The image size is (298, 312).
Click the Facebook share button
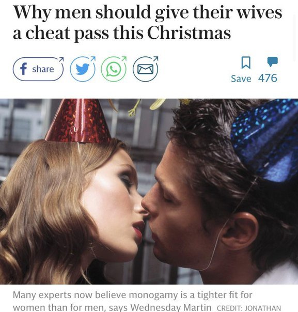click(38, 69)
